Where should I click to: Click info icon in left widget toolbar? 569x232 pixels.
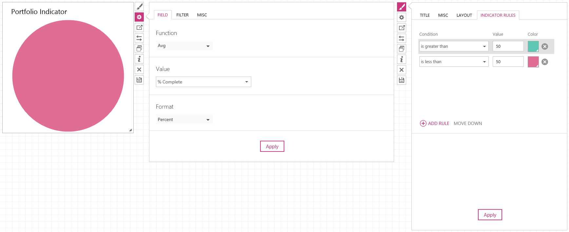pyautogui.click(x=139, y=59)
